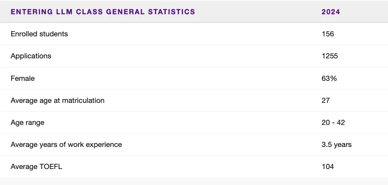Click the TOEFL score value 104
This screenshot has height=185, width=388.
(328, 167)
